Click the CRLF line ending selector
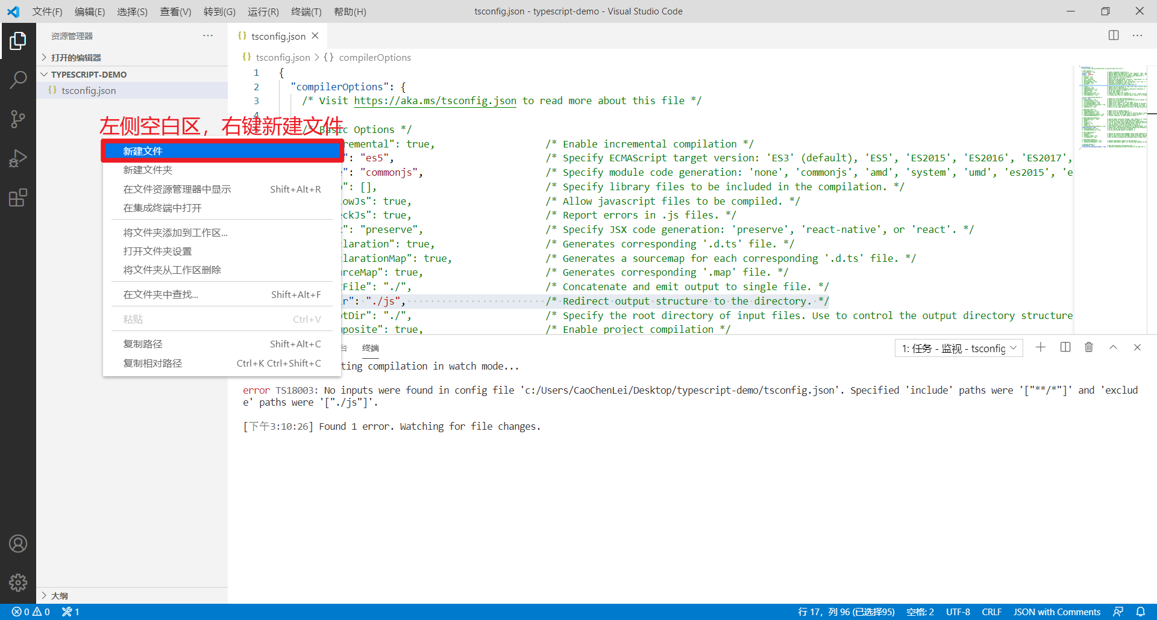 pyautogui.click(x=991, y=612)
